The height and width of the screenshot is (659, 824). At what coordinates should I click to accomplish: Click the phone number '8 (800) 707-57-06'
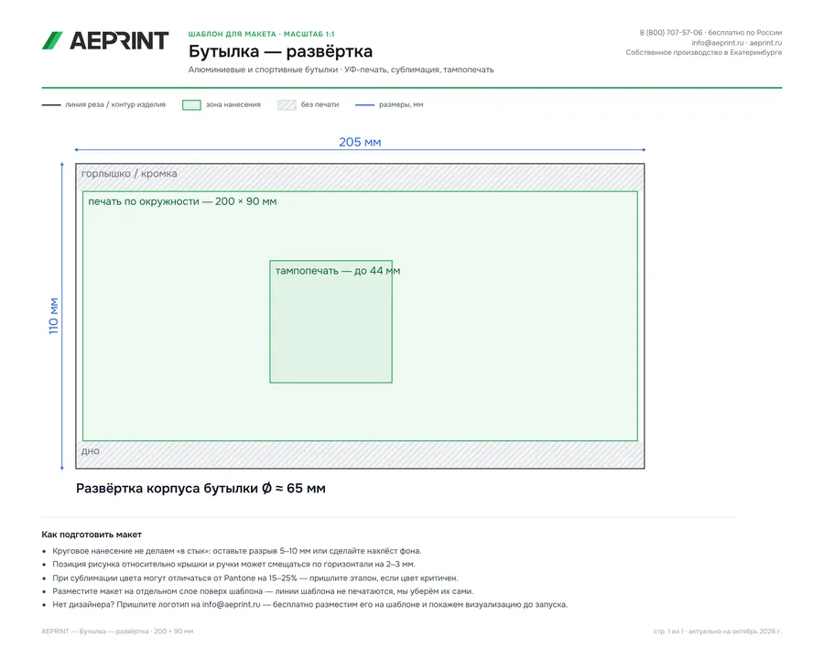tap(670, 33)
